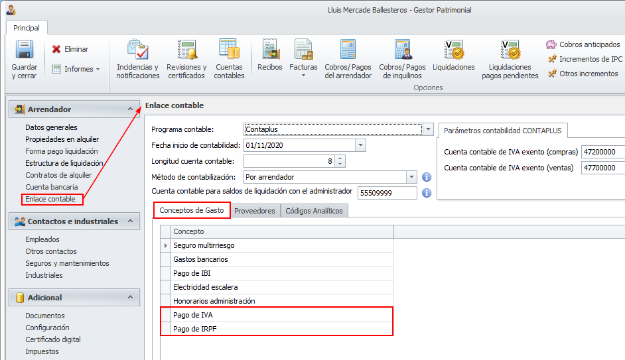The height and width of the screenshot is (360, 625).
Task: Open Empleados in sidebar
Action: (42, 239)
